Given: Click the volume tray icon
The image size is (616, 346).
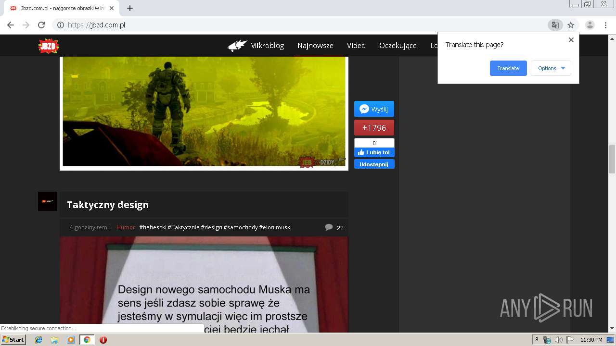Looking at the screenshot, I should point(558,340).
